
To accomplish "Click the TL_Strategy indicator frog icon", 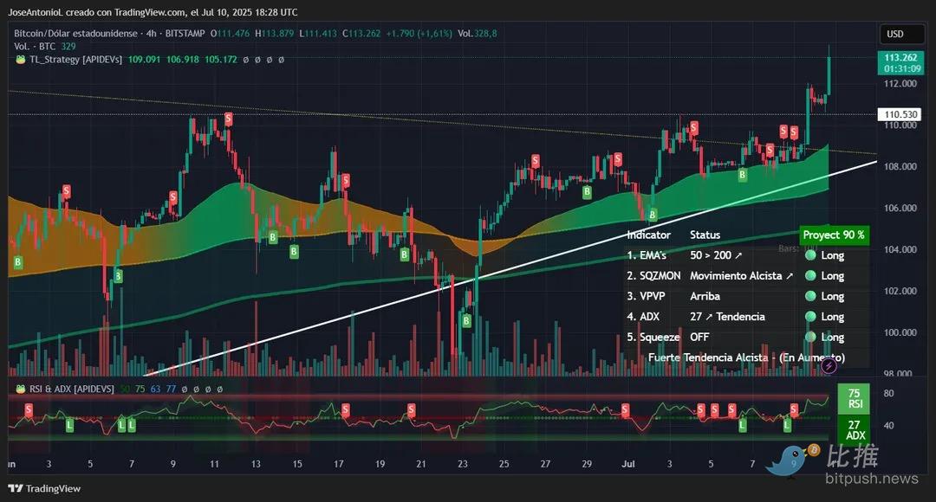I will point(20,60).
